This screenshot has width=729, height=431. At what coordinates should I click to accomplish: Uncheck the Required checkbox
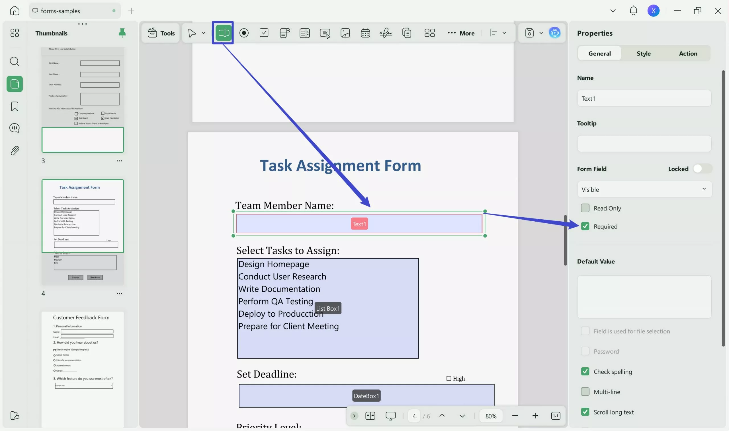pyautogui.click(x=585, y=226)
